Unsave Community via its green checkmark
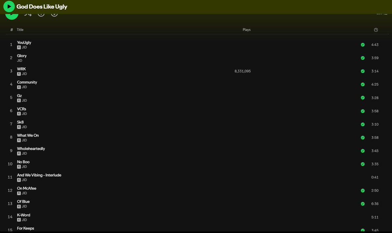392x233 pixels. coord(363,84)
